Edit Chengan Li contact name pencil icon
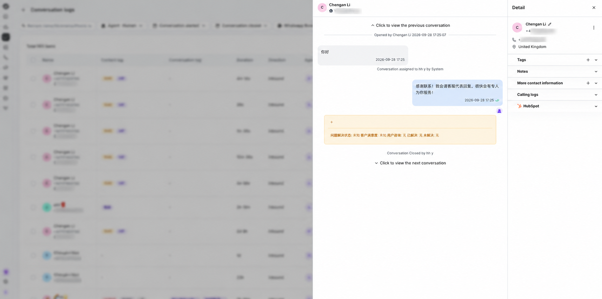This screenshot has width=602, height=299. pyautogui.click(x=550, y=24)
